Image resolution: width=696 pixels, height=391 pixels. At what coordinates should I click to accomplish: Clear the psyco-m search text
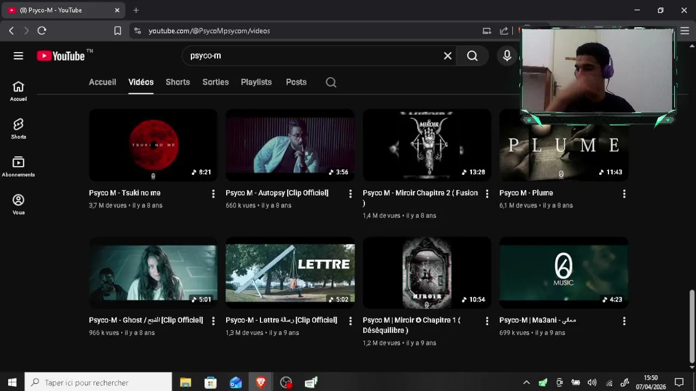click(x=448, y=56)
